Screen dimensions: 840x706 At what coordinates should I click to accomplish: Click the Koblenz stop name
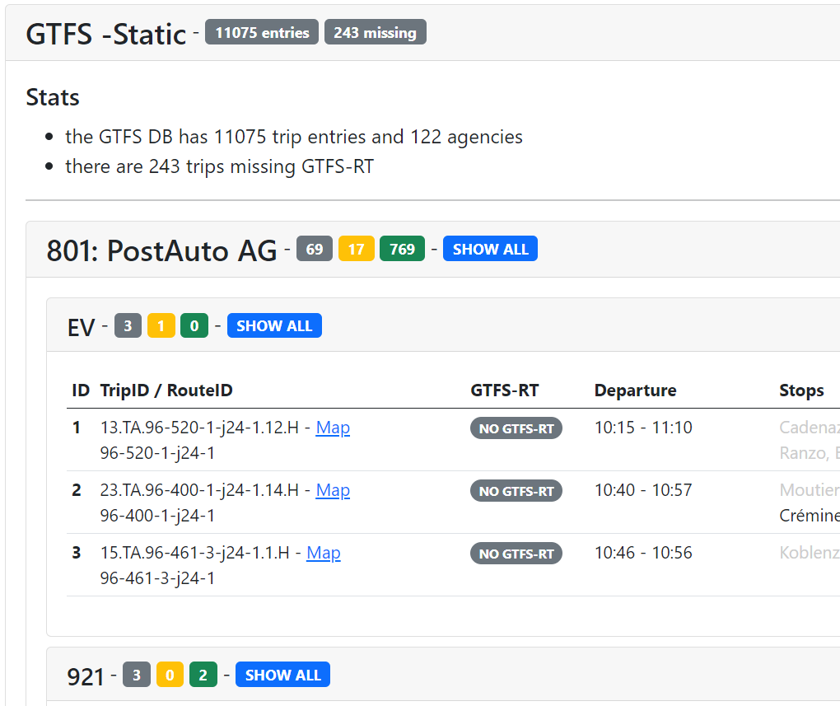(809, 553)
